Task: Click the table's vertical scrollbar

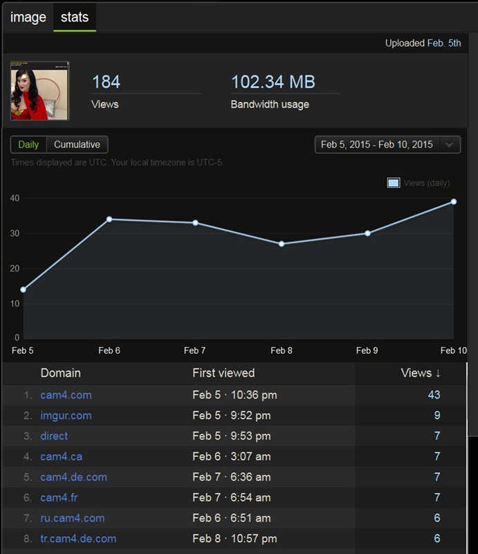Action: (467, 458)
